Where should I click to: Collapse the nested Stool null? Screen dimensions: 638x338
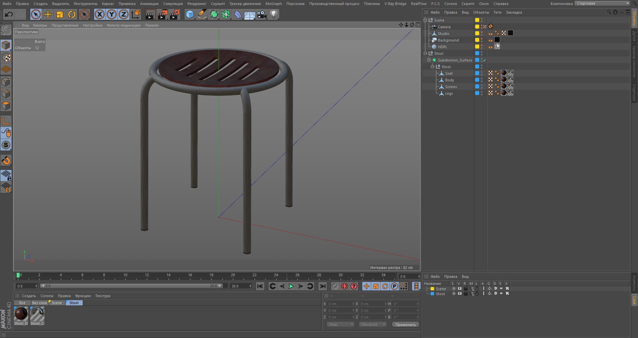(x=433, y=66)
